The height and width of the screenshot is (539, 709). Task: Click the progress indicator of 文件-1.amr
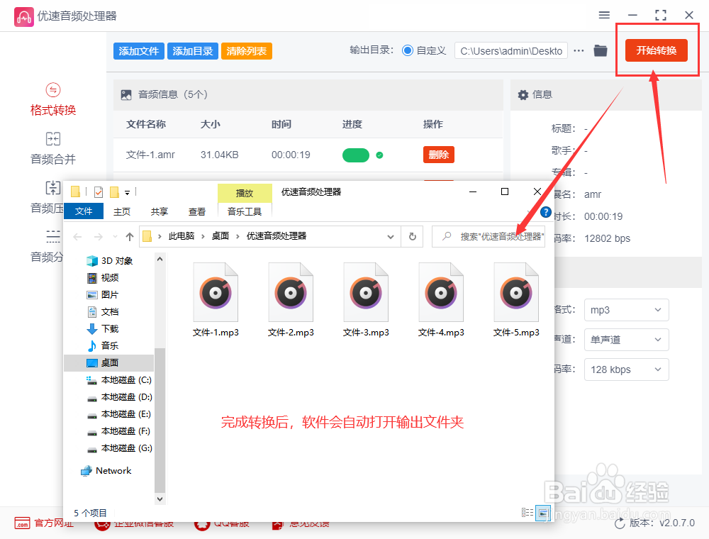(356, 155)
